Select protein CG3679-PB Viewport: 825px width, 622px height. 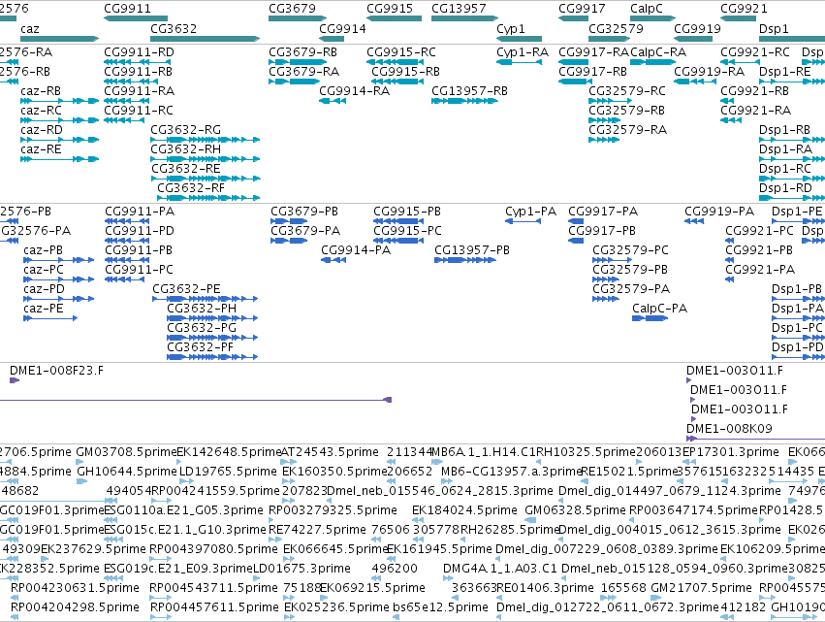[x=304, y=212]
